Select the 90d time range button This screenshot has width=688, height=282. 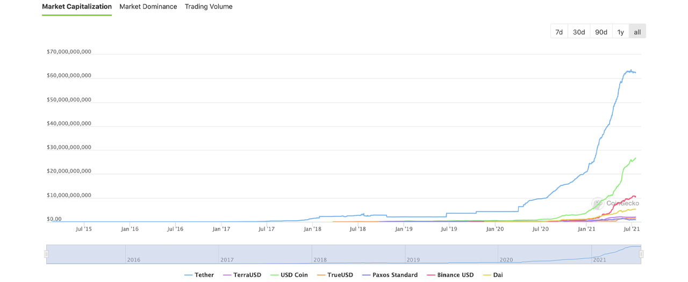601,32
